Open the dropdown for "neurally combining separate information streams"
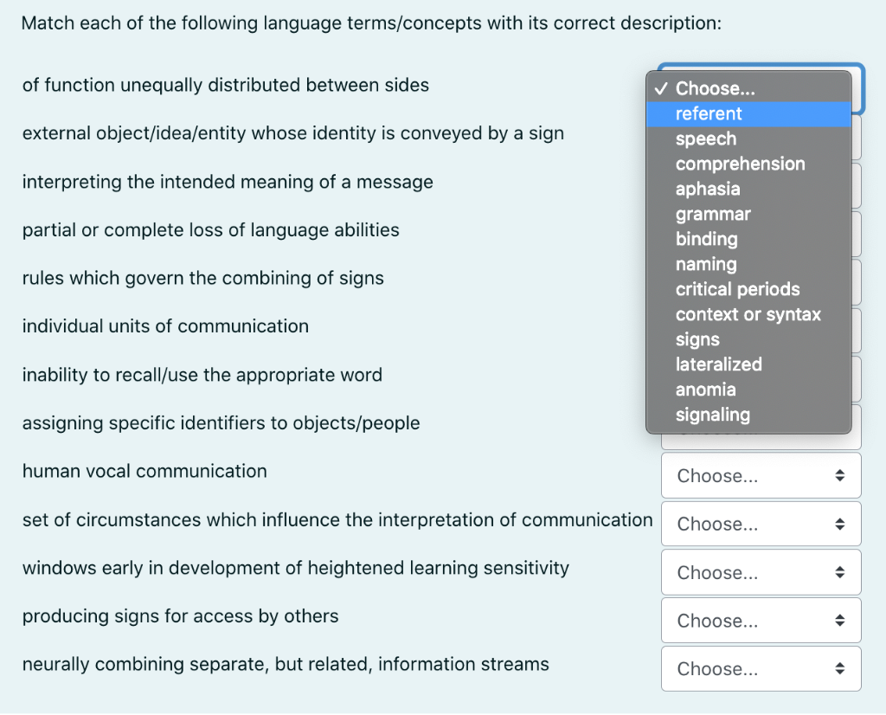 coord(761,668)
